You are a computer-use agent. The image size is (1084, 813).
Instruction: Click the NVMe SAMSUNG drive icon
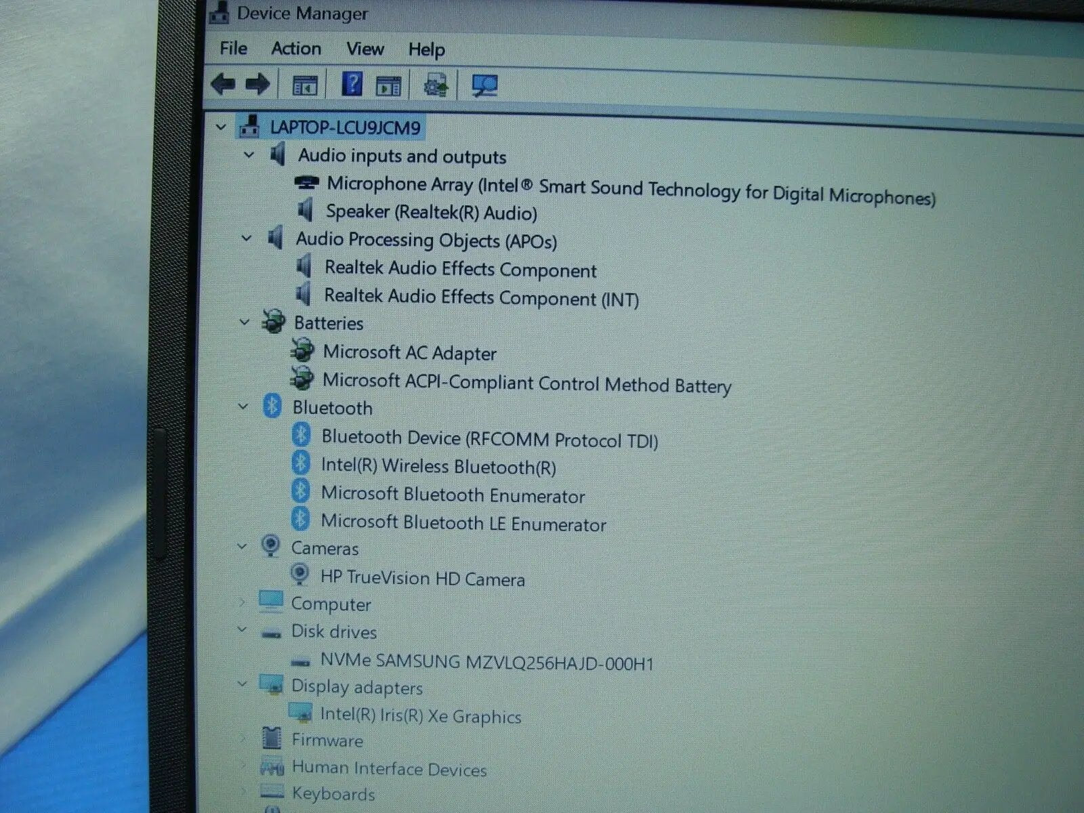(x=300, y=661)
